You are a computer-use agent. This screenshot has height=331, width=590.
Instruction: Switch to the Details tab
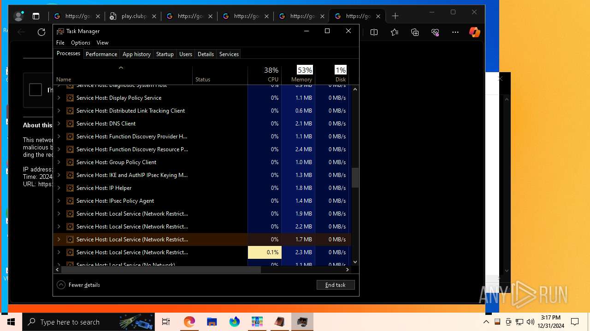206,54
